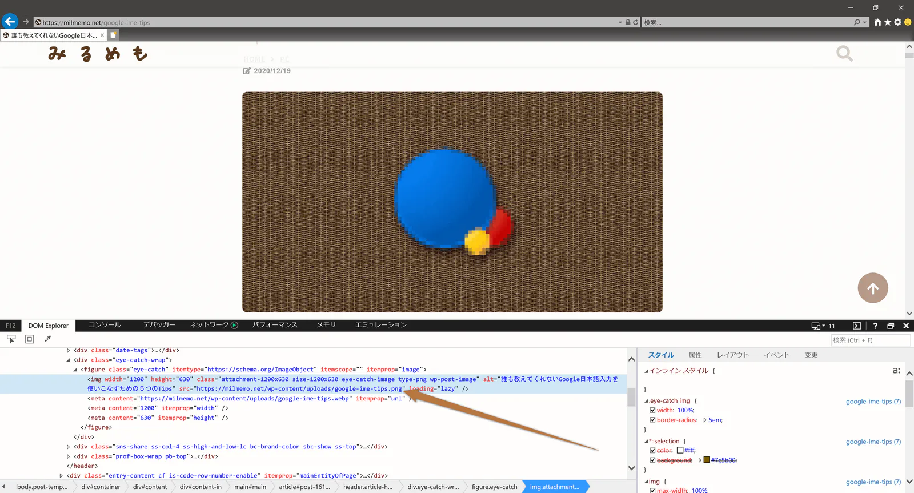
Task: Open the site search magnifier icon
Action: tap(844, 54)
